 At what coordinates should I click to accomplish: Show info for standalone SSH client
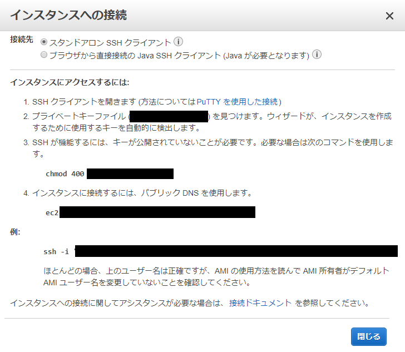[x=178, y=42]
